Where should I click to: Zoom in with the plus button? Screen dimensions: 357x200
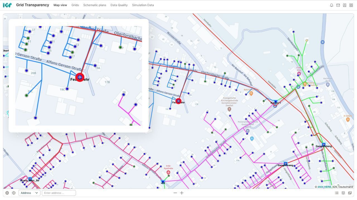[182, 193]
